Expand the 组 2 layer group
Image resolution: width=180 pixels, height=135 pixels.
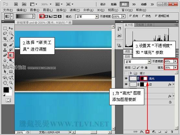131,73
